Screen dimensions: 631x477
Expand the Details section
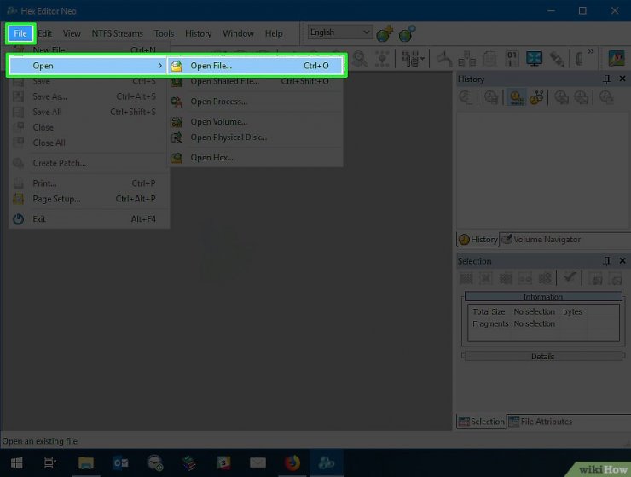[543, 356]
